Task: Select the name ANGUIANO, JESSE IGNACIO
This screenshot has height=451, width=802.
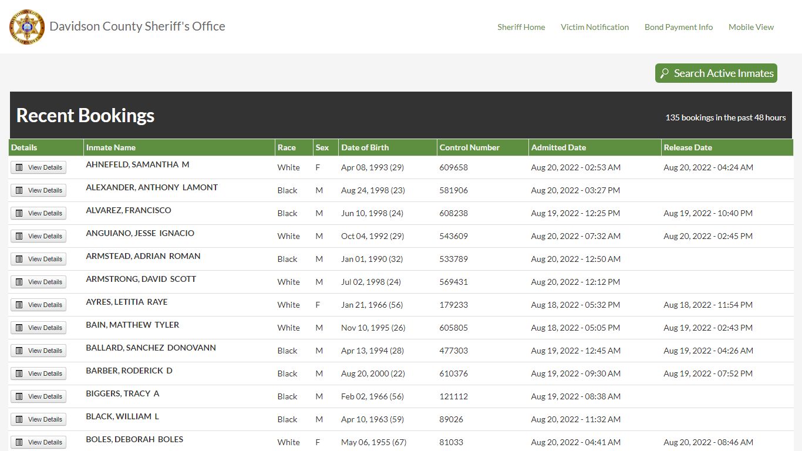Action: 140,233
